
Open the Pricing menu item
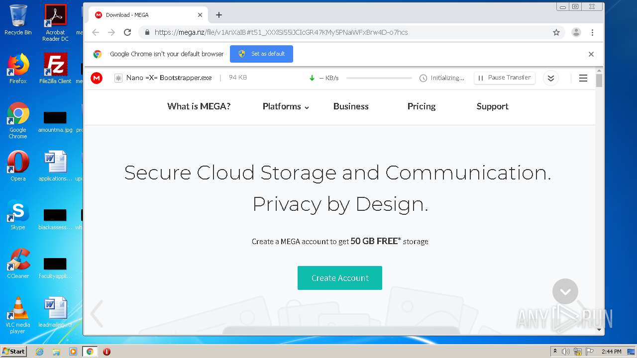[x=422, y=106]
